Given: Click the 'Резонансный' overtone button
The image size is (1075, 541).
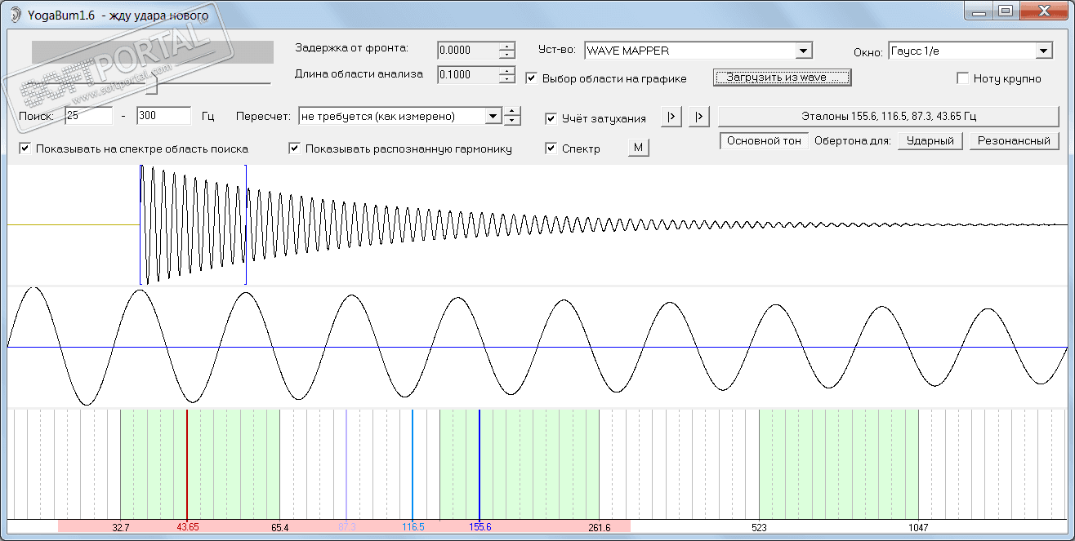Looking at the screenshot, I should tap(1015, 140).
